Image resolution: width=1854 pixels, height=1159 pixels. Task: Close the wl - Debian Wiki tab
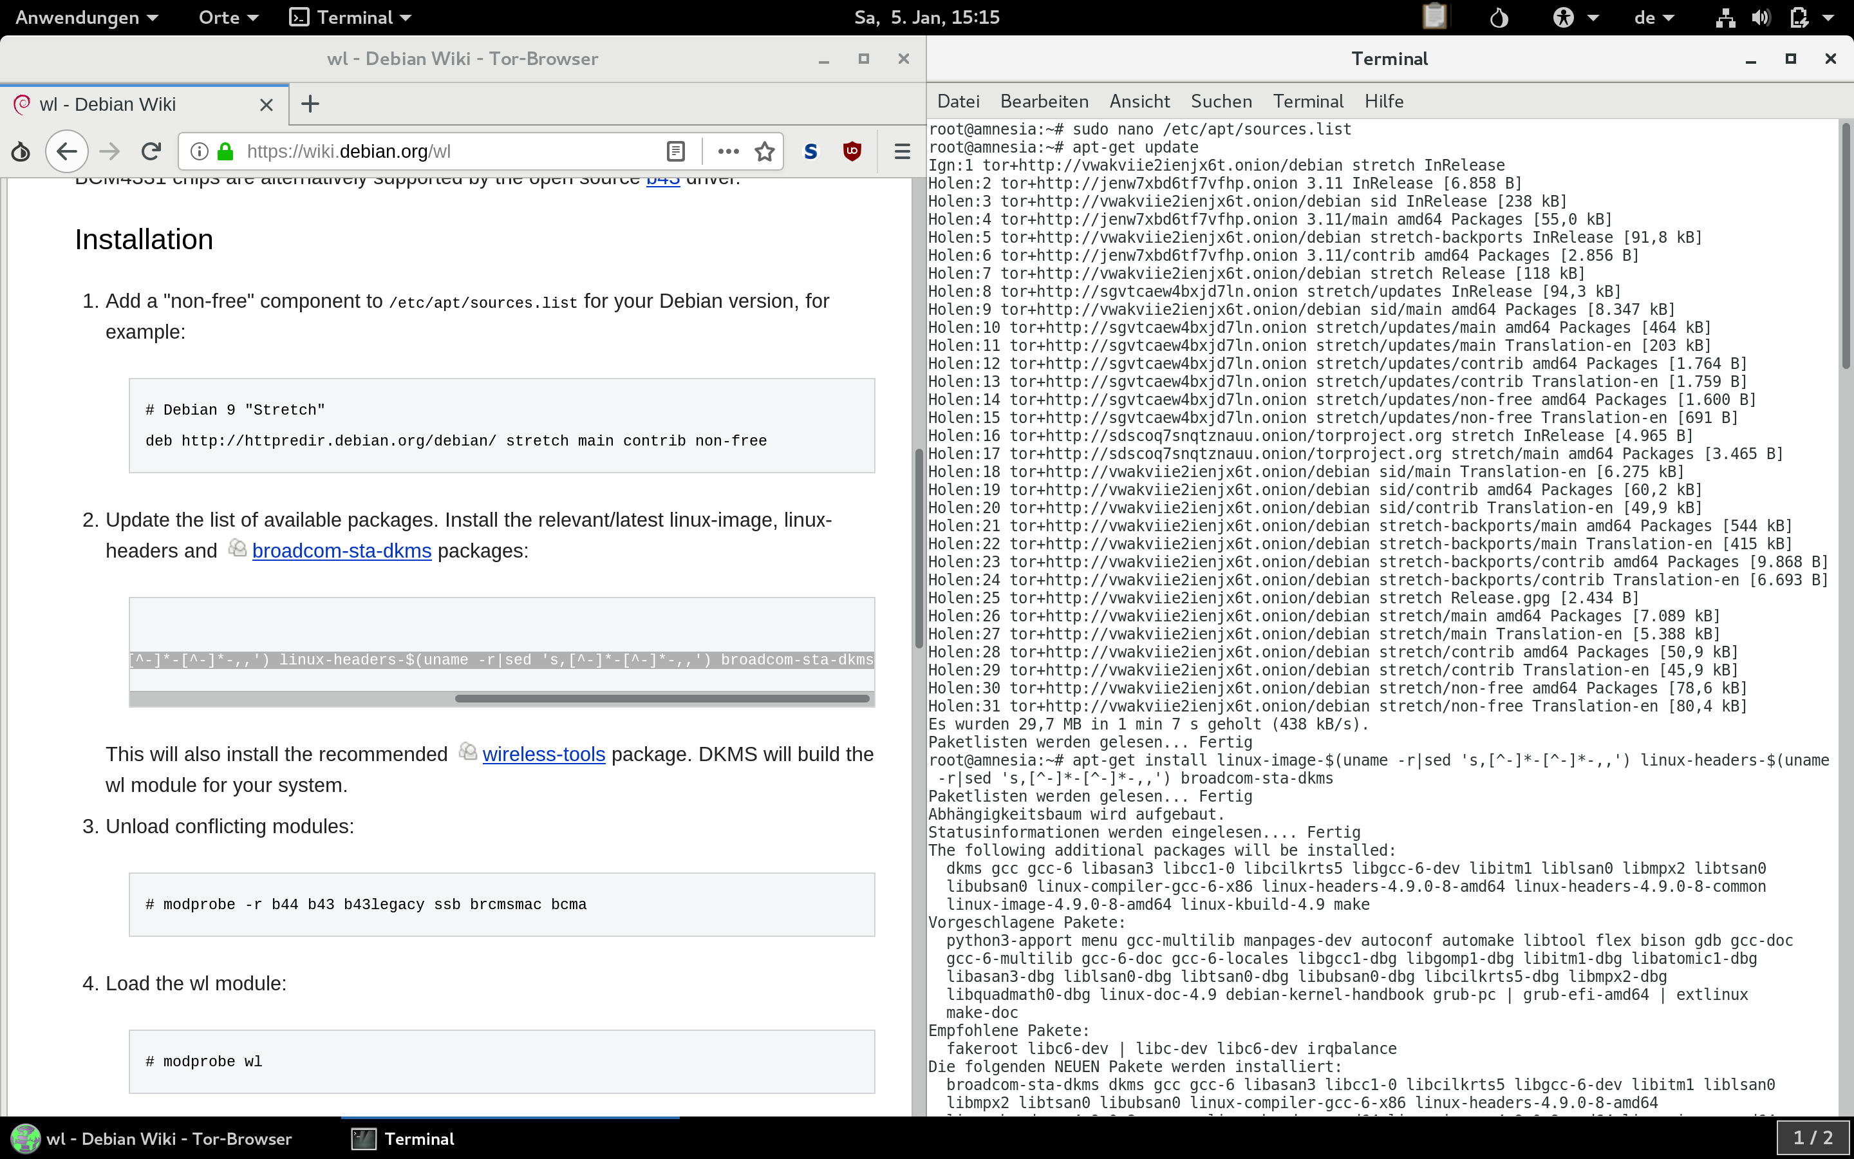click(x=267, y=105)
